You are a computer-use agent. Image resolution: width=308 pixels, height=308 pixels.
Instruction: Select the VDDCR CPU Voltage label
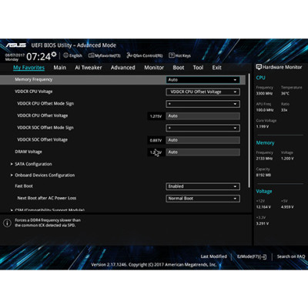(34, 92)
